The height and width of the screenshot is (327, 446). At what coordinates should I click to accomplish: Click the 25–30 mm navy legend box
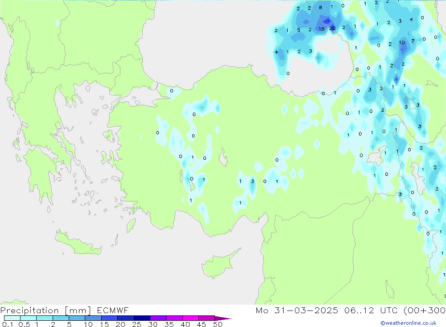pyautogui.click(x=142, y=318)
